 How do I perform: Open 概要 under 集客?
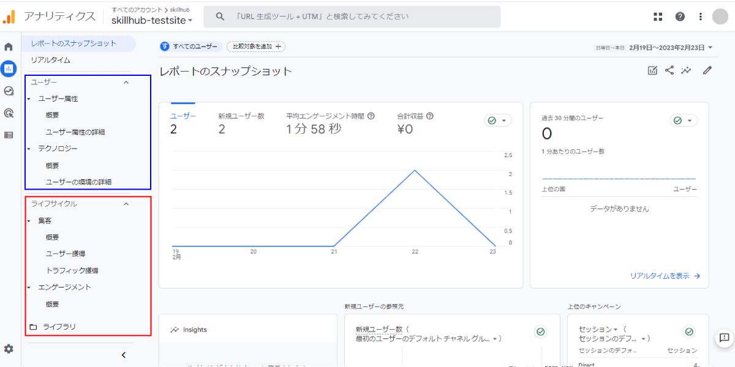tap(53, 237)
